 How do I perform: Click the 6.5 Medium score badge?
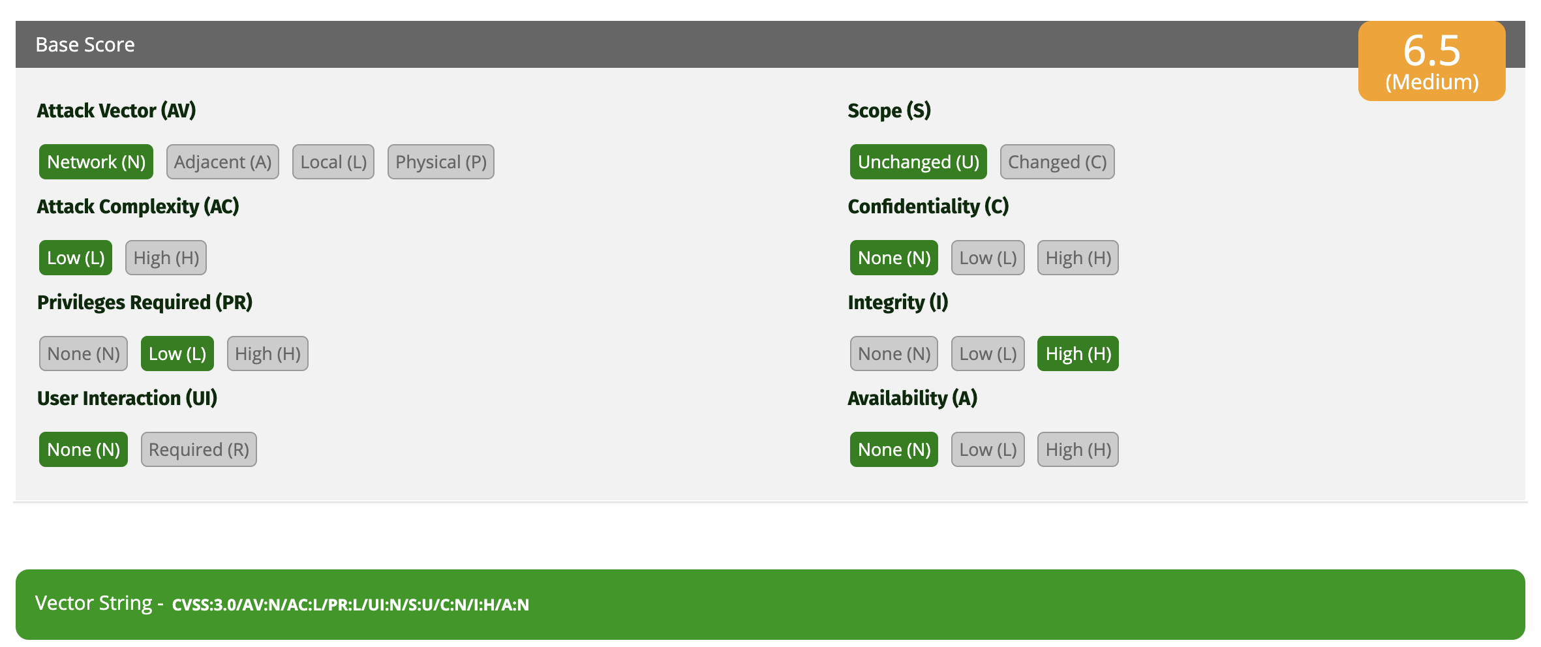coord(1431,61)
